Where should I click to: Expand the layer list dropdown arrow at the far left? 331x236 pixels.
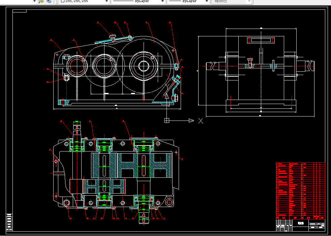35,1
